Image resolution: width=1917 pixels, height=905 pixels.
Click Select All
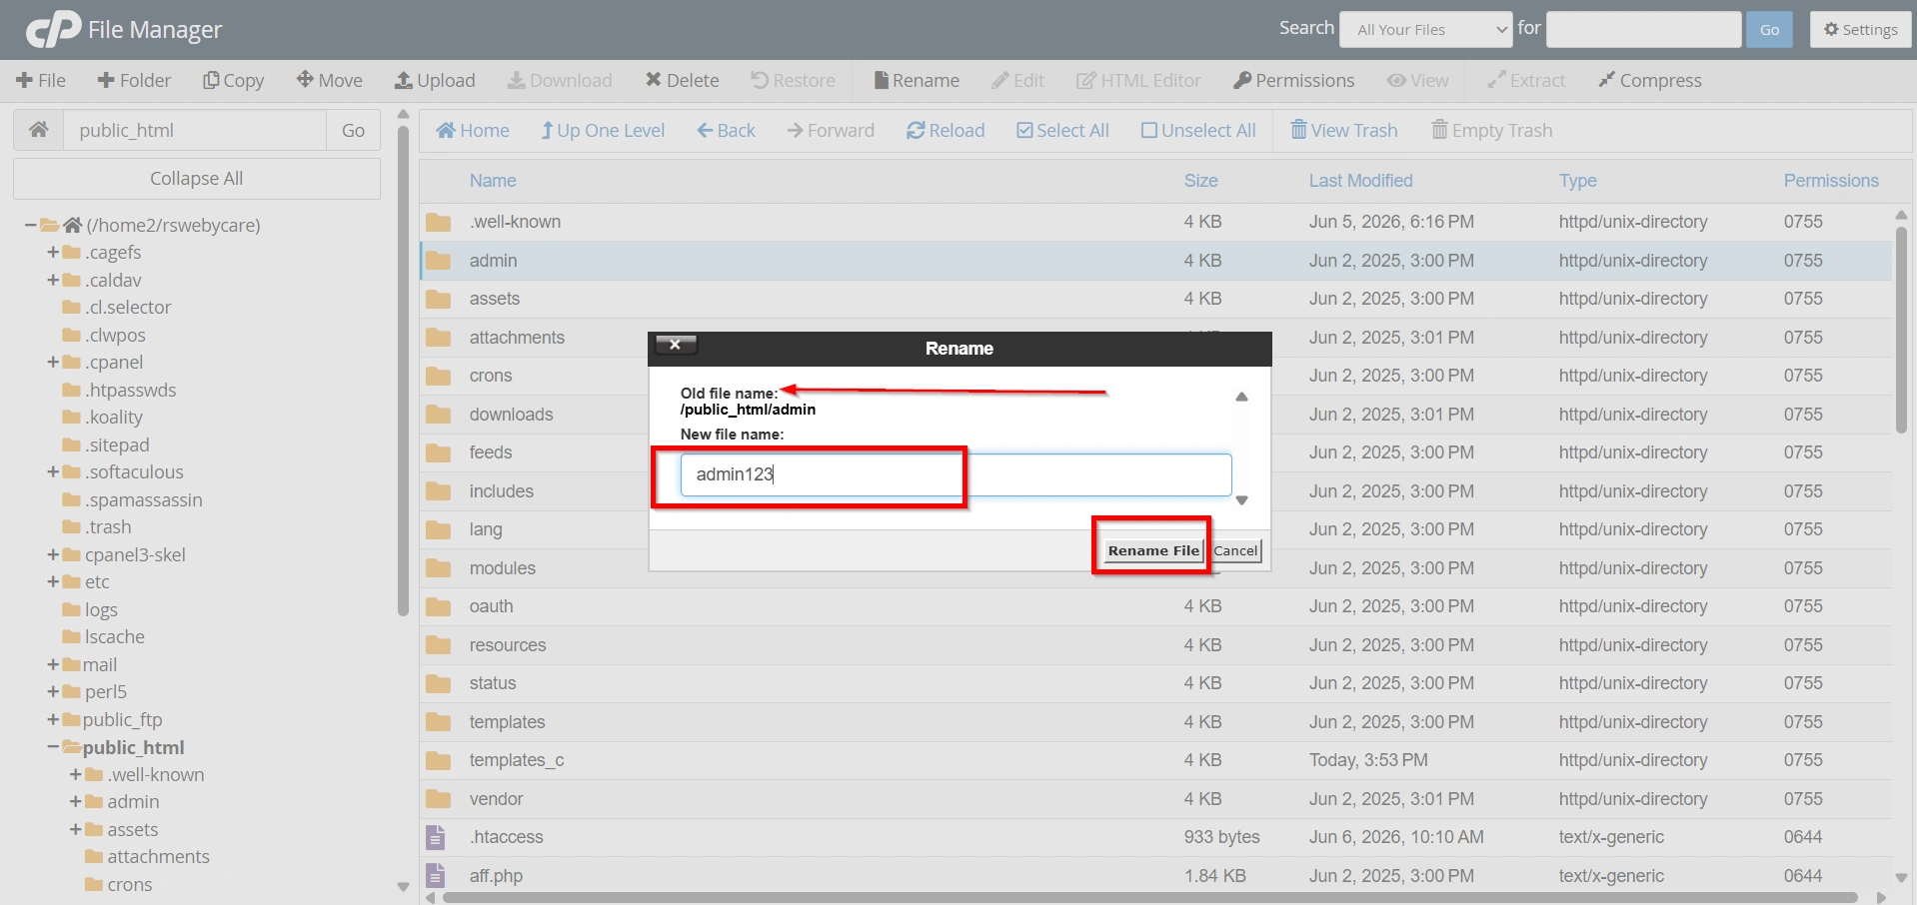point(1062,130)
